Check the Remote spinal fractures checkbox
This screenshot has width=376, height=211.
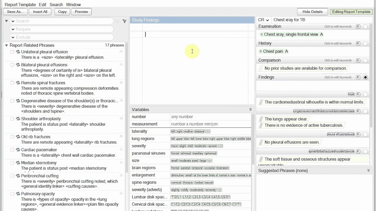click(12, 83)
